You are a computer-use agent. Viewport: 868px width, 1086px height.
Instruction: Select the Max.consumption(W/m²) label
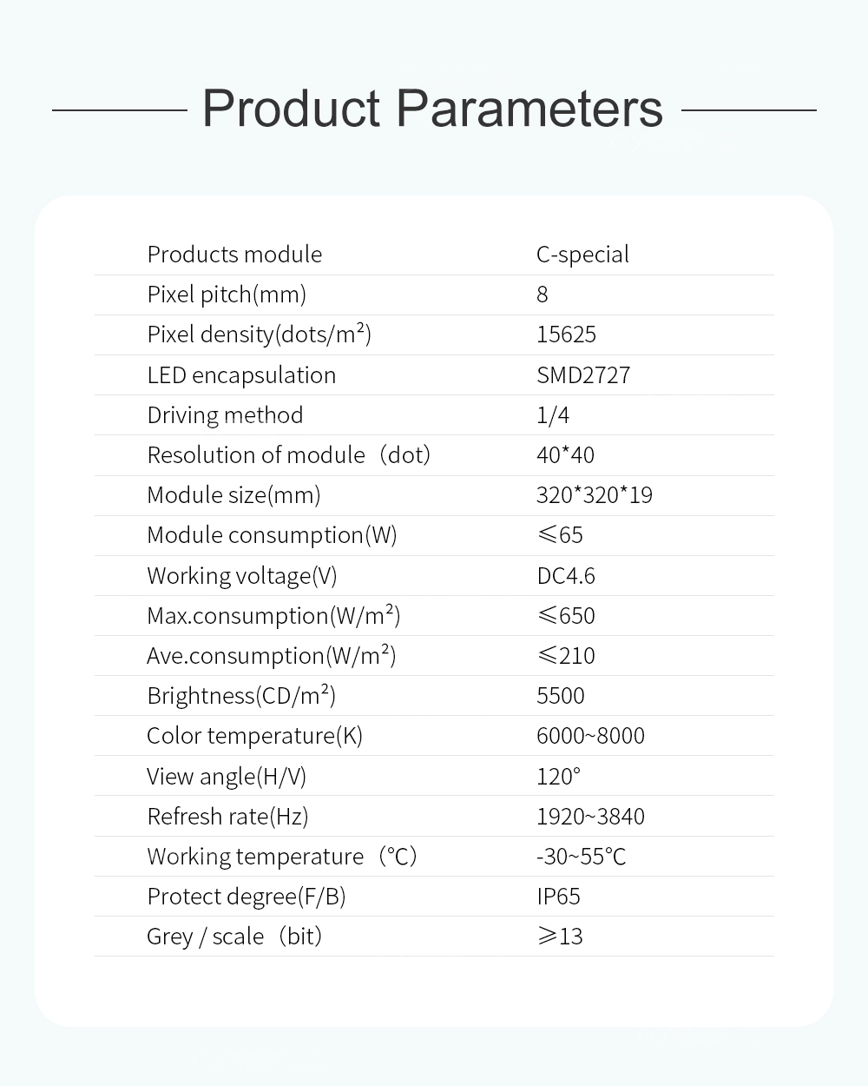point(273,616)
